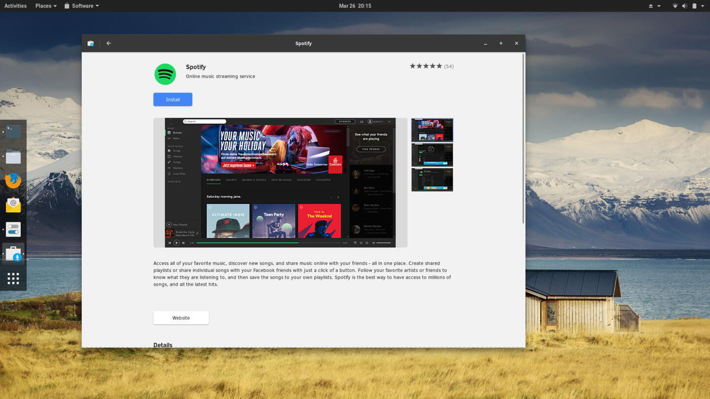Viewport: 710px width, 399px height.
Task: Select the first screenshot thumbnail
Action: coord(432,130)
